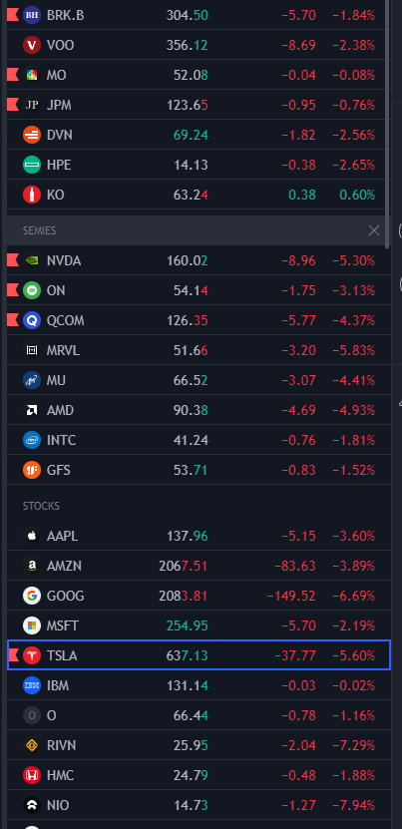Click the AMD logo icon
Image resolution: width=402 pixels, height=829 pixels.
coord(32,410)
